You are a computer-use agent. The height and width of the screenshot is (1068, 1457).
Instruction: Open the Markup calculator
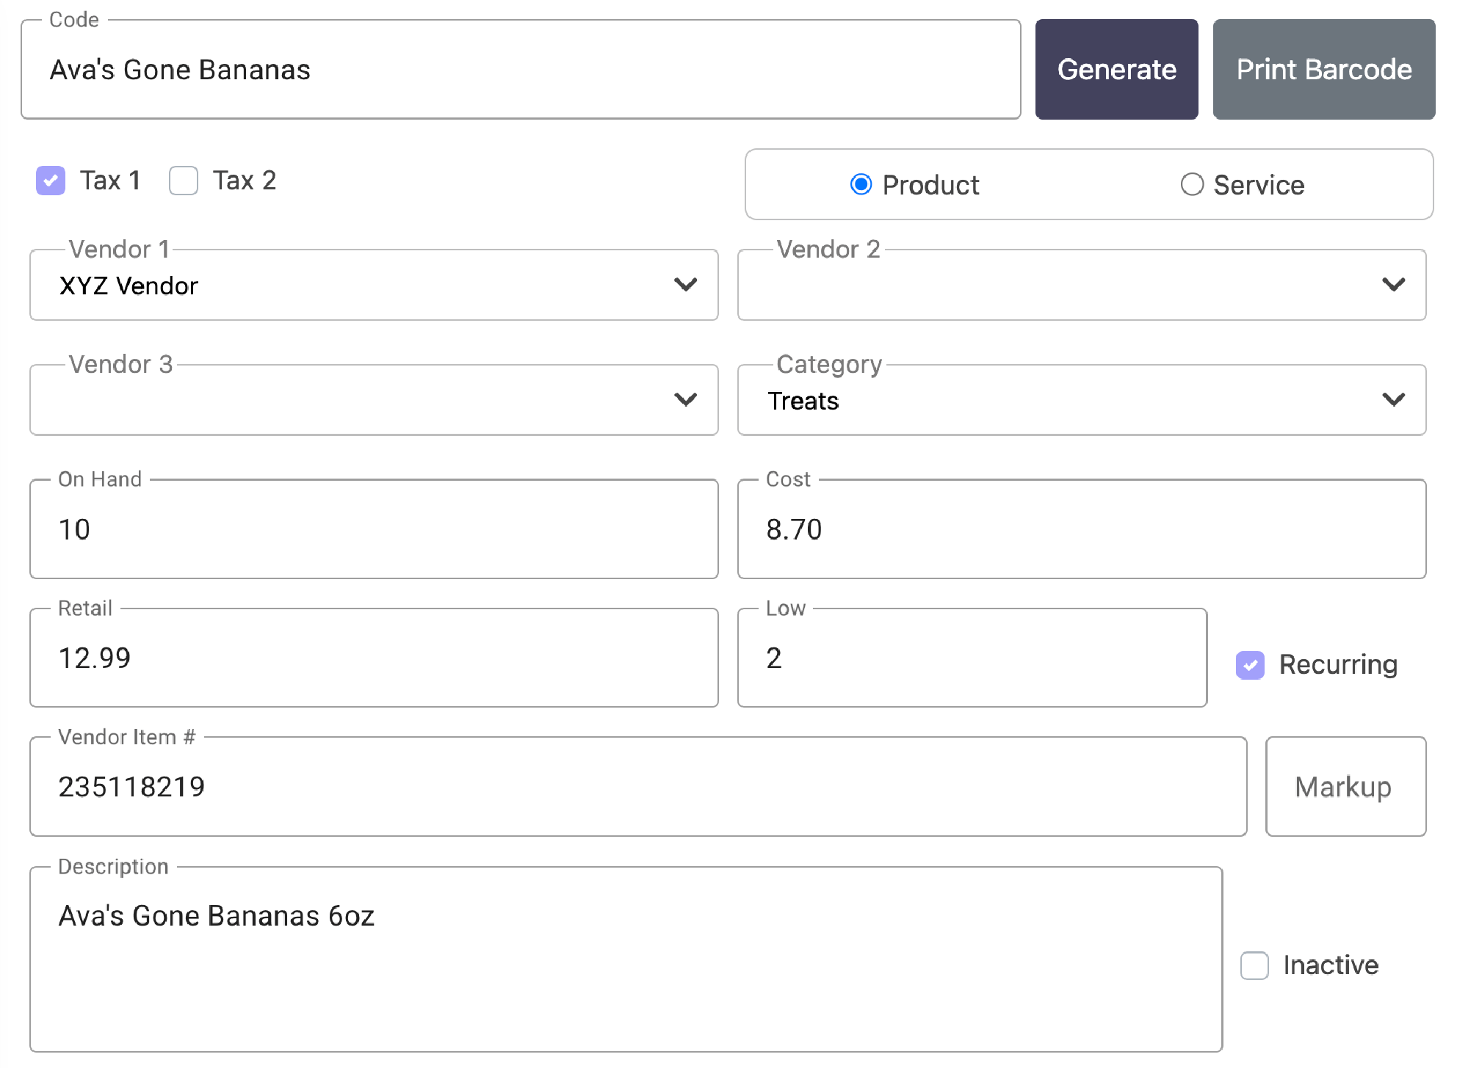pyautogui.click(x=1345, y=786)
